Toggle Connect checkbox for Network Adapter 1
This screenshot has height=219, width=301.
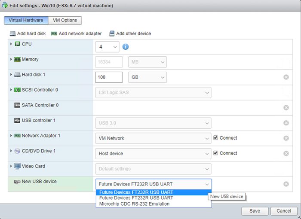216,138
